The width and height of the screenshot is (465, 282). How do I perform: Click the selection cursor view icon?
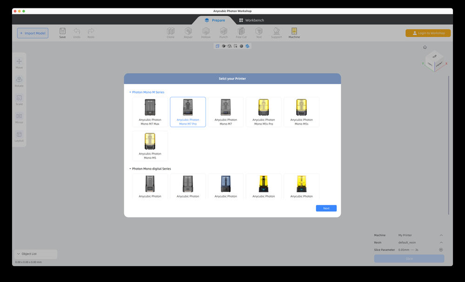[x=235, y=46]
